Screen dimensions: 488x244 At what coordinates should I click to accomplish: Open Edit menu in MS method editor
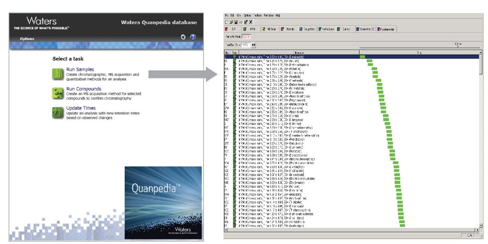[x=232, y=15]
